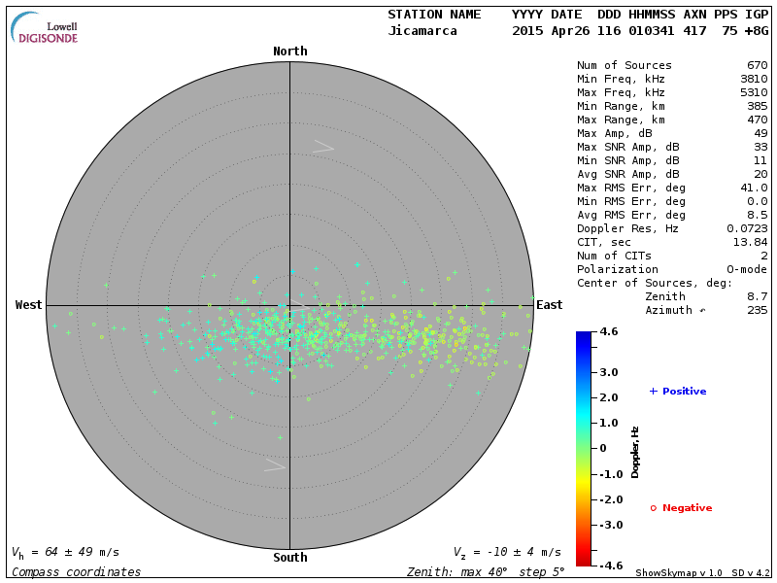The image size is (777, 583).
Task: Click the Doppler color scale bar
Action: (583, 448)
